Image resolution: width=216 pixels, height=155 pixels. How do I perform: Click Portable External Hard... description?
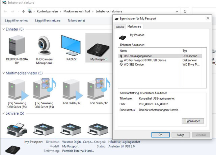coord(78,151)
